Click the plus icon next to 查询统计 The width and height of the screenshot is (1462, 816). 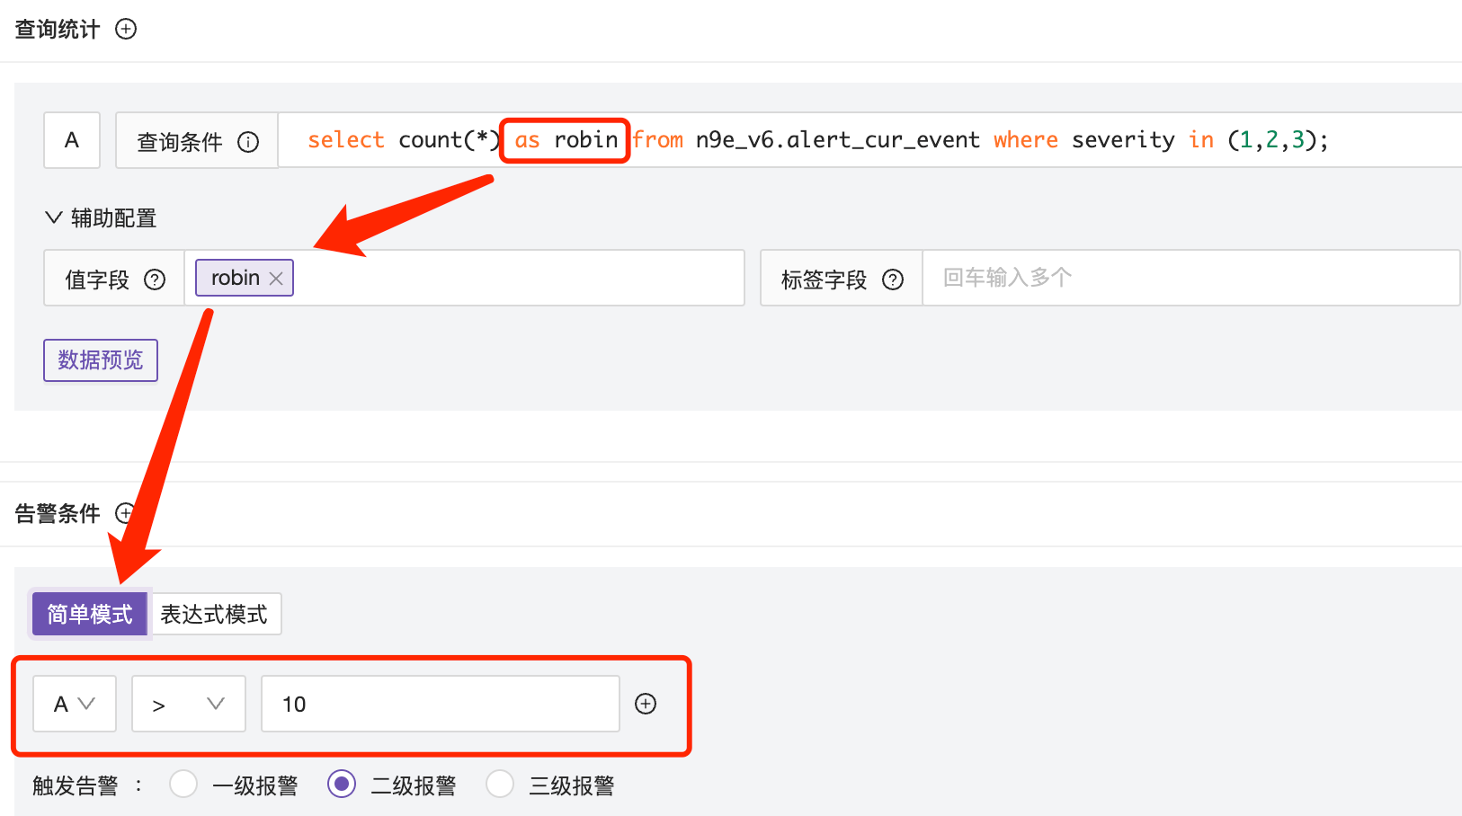pos(126,29)
